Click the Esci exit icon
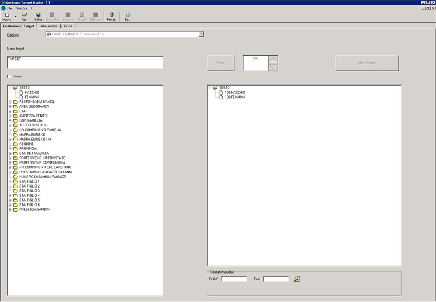This screenshot has width=436, height=302. tap(128, 15)
